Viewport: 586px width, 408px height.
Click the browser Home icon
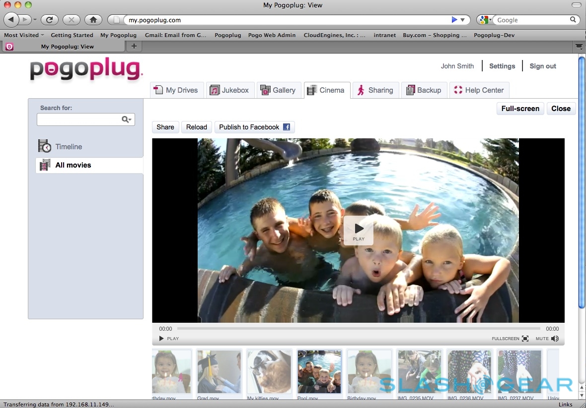93,20
